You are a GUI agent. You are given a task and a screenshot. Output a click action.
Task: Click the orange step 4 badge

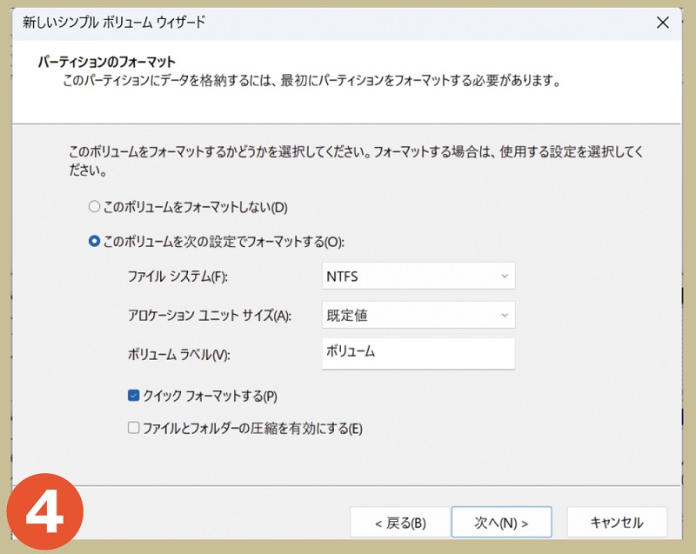pos(45,511)
